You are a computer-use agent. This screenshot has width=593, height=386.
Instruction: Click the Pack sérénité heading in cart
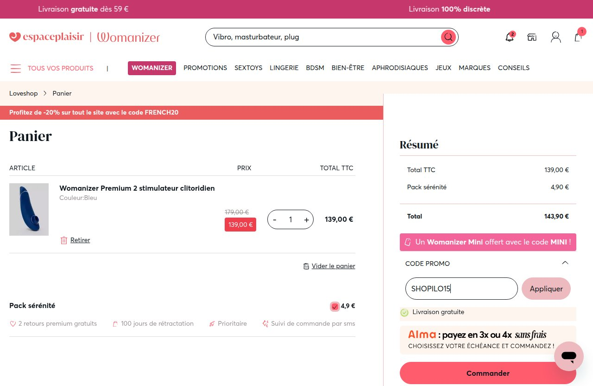[32, 306]
